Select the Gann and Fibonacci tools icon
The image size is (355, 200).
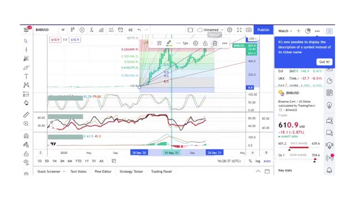[26, 58]
